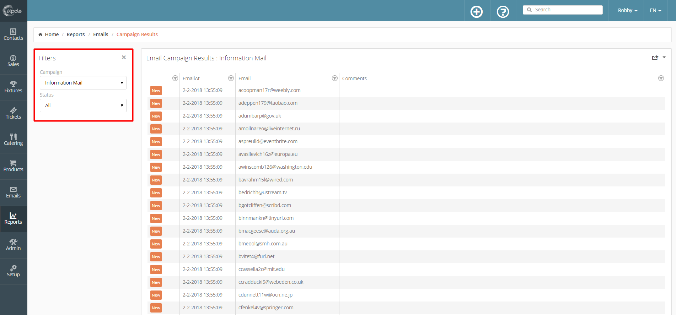676x315 pixels.
Task: Select email binnmankn@tinyurl.com
Action: pos(266,218)
